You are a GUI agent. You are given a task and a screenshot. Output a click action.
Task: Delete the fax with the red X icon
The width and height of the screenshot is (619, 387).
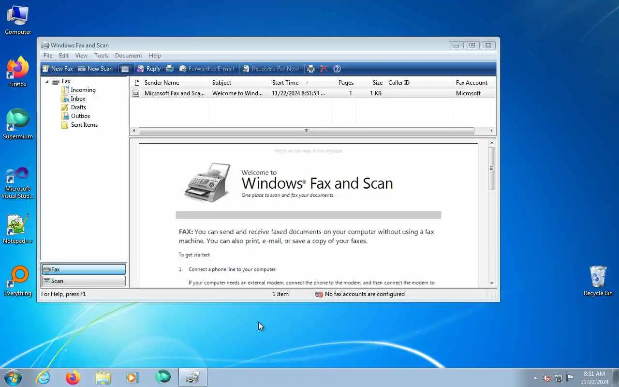[x=324, y=69]
